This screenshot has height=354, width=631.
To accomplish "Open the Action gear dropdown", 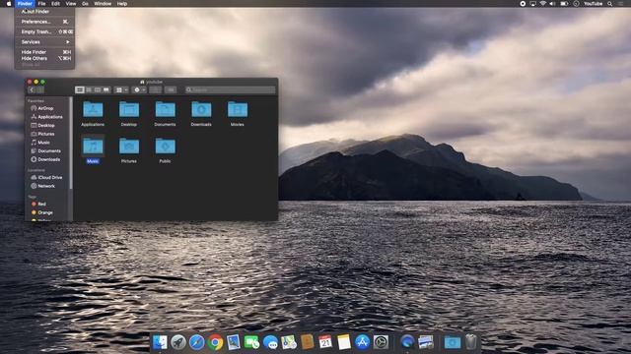I will coord(139,89).
